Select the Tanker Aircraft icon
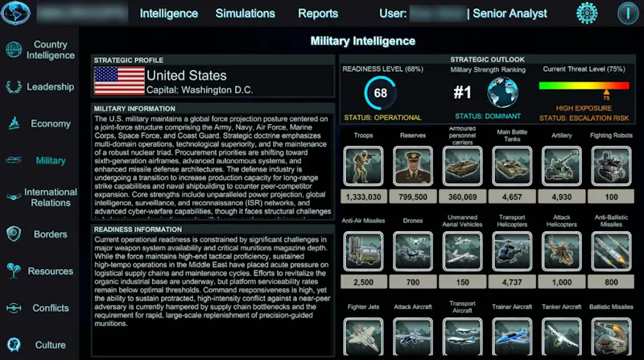644x360 pixels. point(561,337)
